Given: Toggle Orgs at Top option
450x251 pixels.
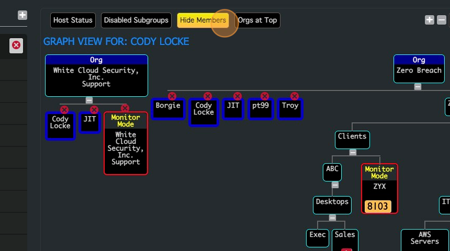Looking at the screenshot, I should click(257, 20).
